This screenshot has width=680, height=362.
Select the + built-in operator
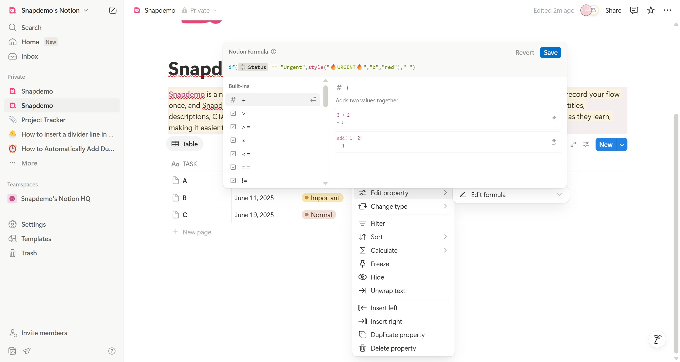click(x=272, y=100)
